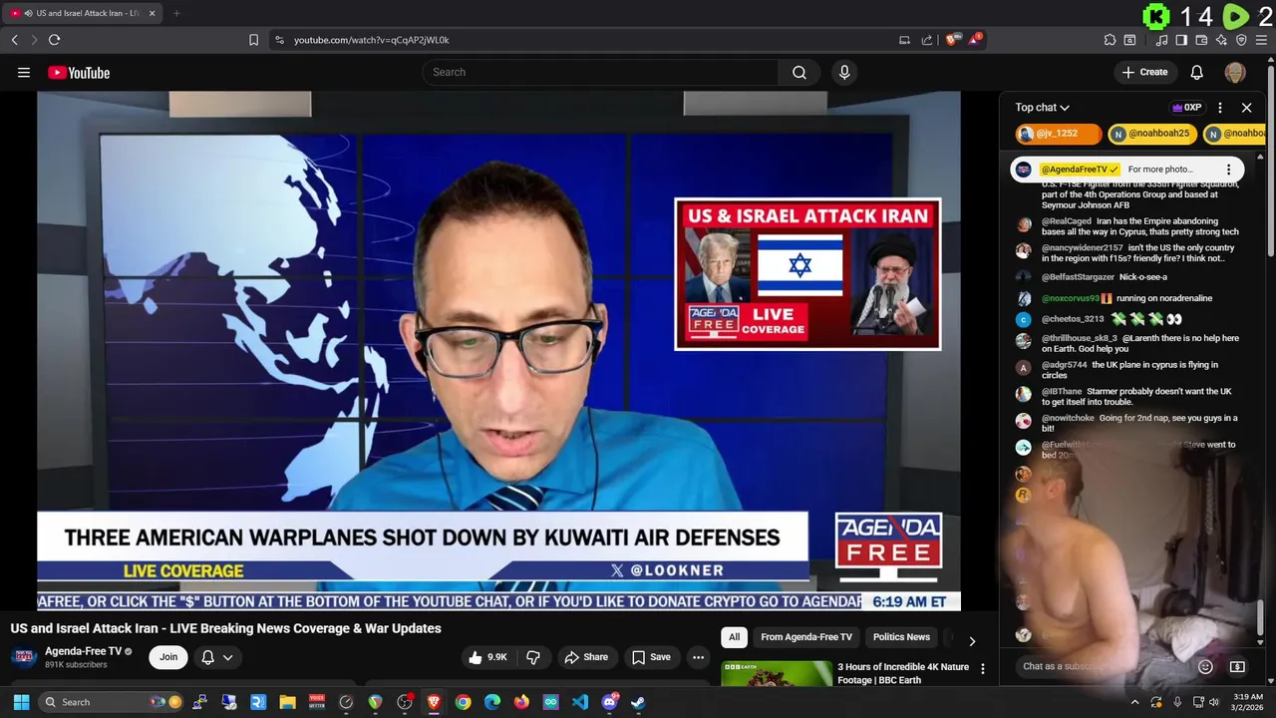The image size is (1276, 718).
Task: Open the 0XP crown badge
Action: click(x=1186, y=108)
